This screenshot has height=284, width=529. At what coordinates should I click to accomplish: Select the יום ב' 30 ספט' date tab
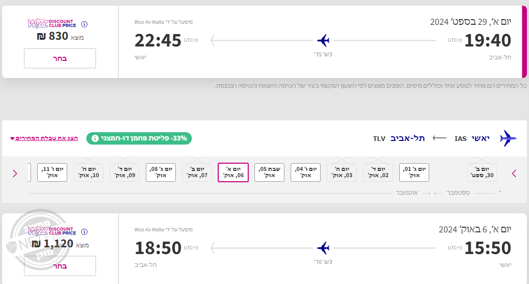pos(482,172)
